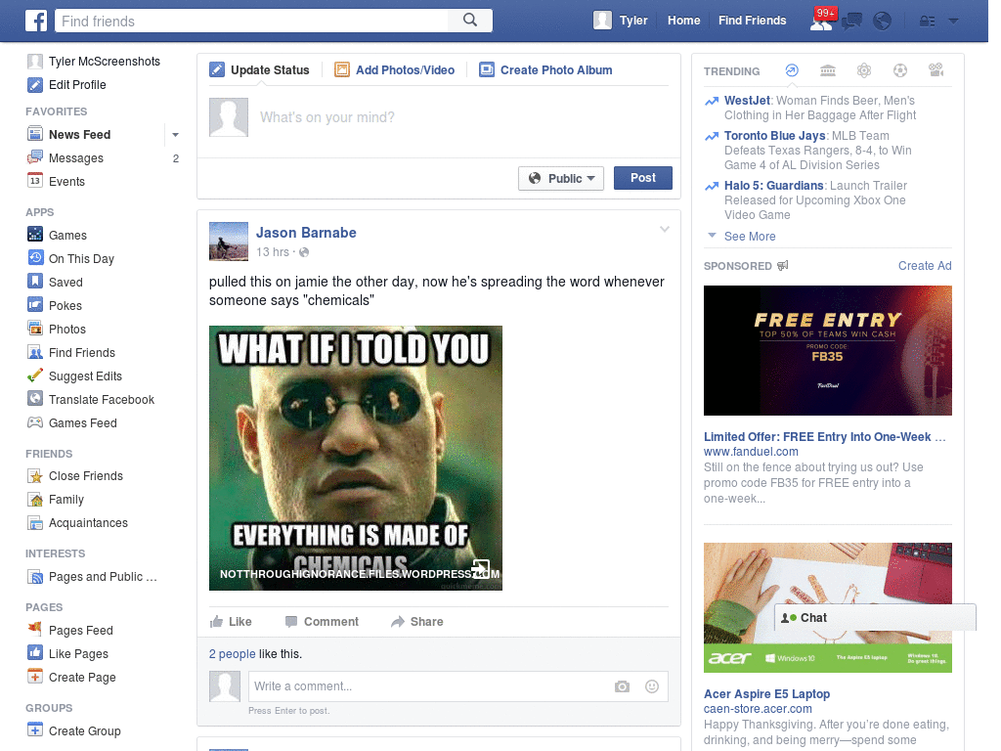
Task: View notifications via the globe icon
Action: click(x=883, y=21)
